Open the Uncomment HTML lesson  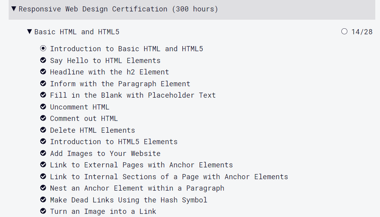[x=80, y=107]
